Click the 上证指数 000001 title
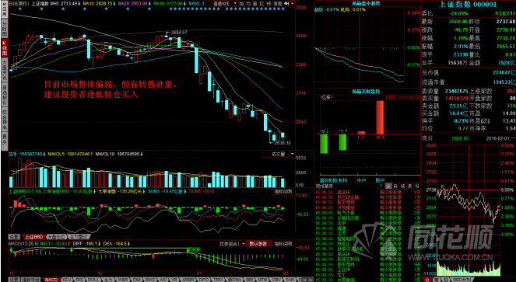This screenshot has height=282, width=516. pyautogui.click(x=468, y=5)
